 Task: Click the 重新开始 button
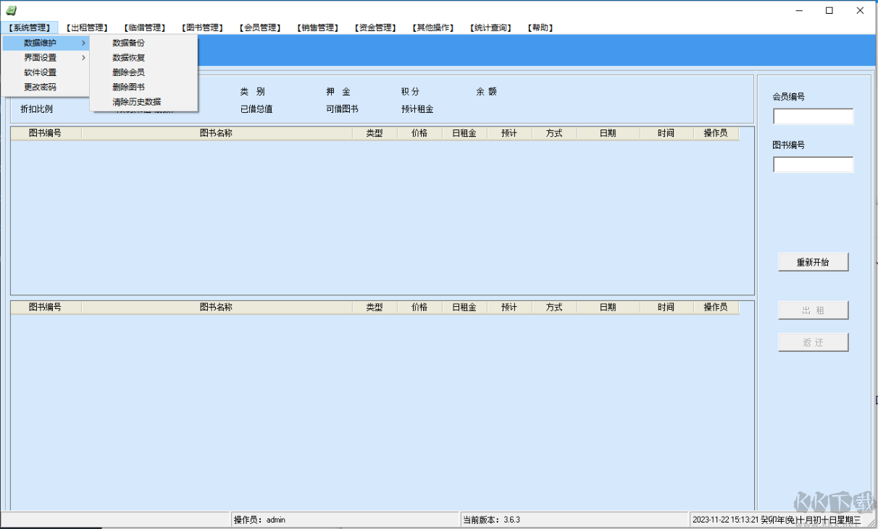(x=813, y=262)
